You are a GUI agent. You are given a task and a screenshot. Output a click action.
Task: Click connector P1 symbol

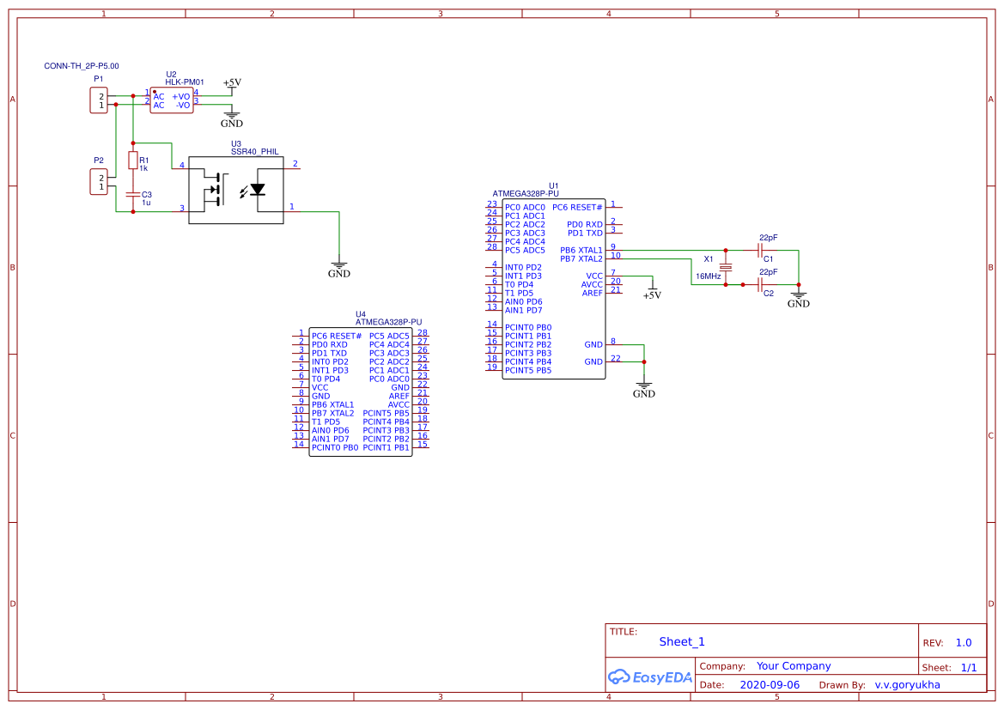[x=99, y=100]
